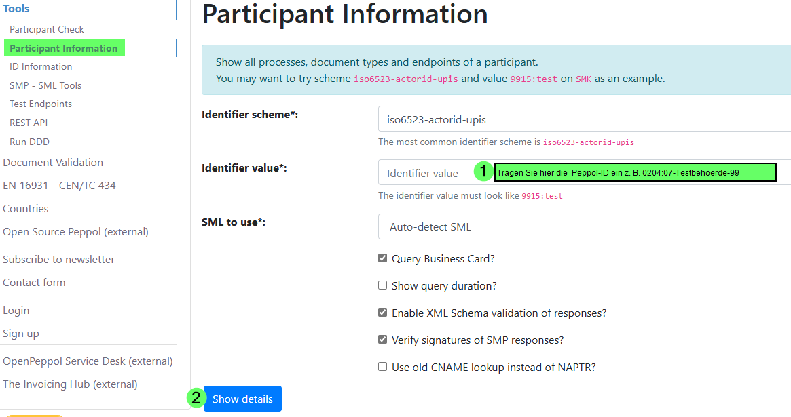Open the Contact form link
The height and width of the screenshot is (417, 791).
(34, 282)
